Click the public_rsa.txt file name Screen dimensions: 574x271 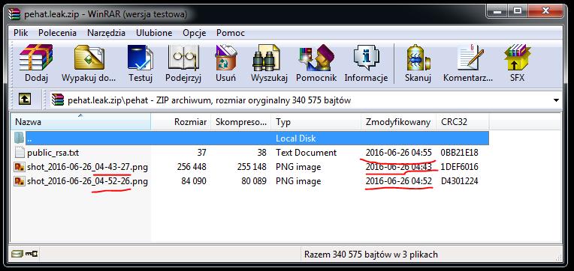(53, 153)
